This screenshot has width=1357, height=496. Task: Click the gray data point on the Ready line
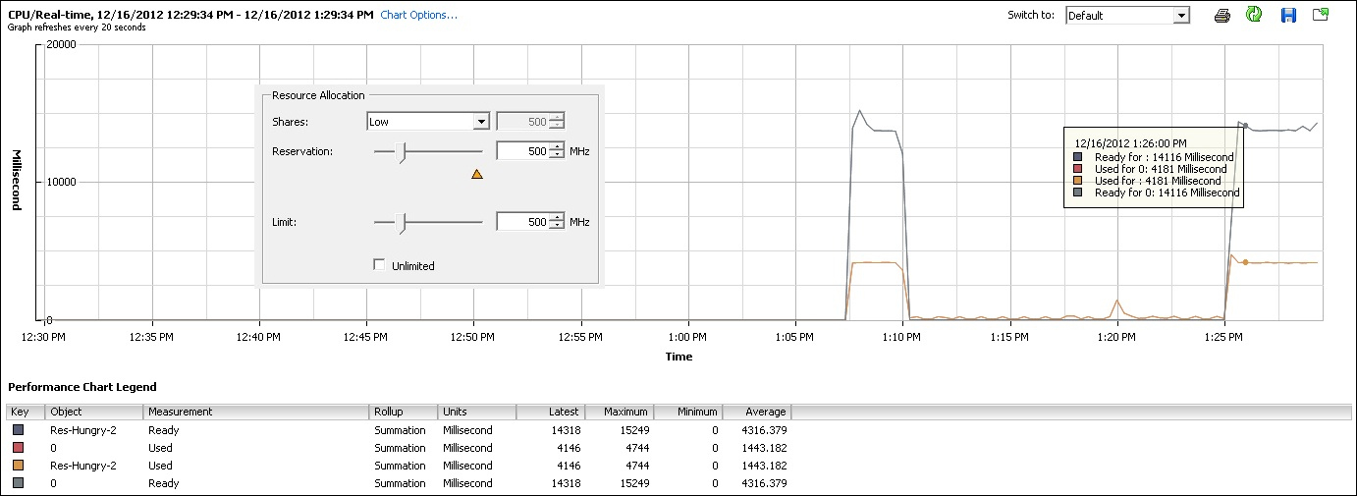pyautogui.click(x=1245, y=126)
